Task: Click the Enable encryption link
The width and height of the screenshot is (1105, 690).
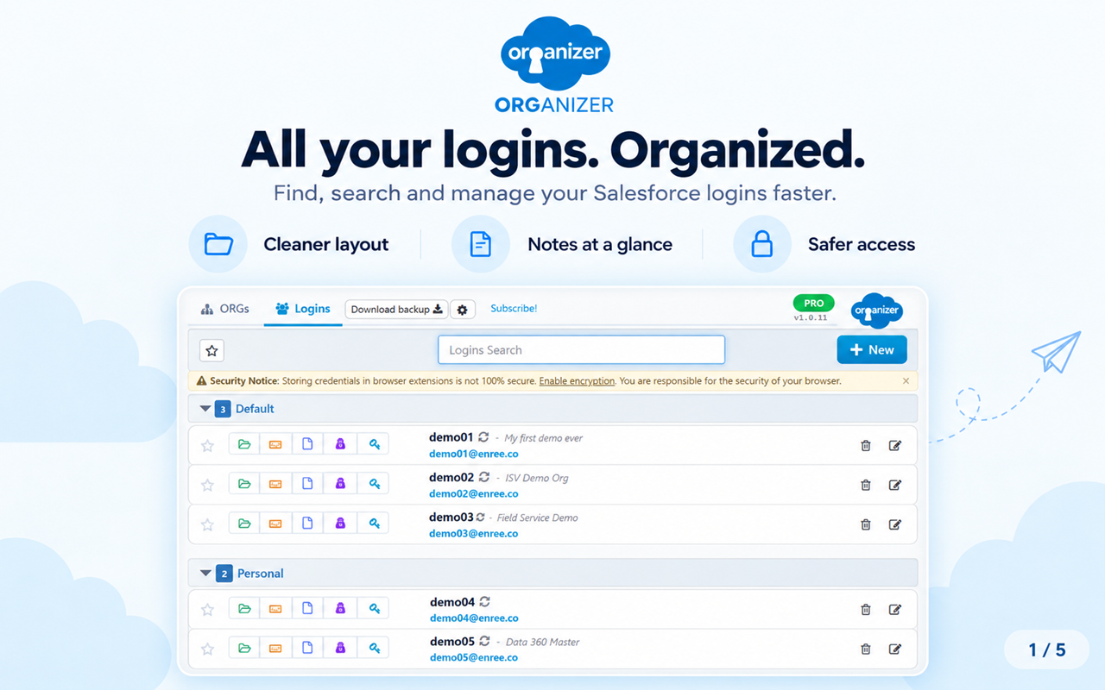Action: 577,380
